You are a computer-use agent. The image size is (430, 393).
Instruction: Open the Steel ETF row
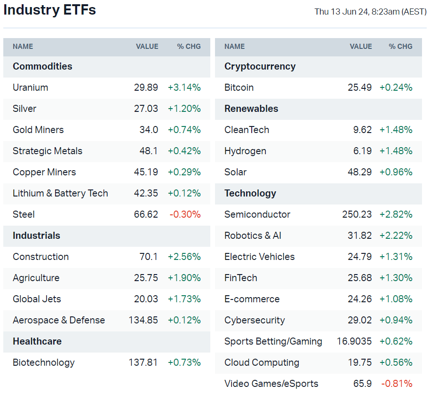pyautogui.click(x=24, y=214)
